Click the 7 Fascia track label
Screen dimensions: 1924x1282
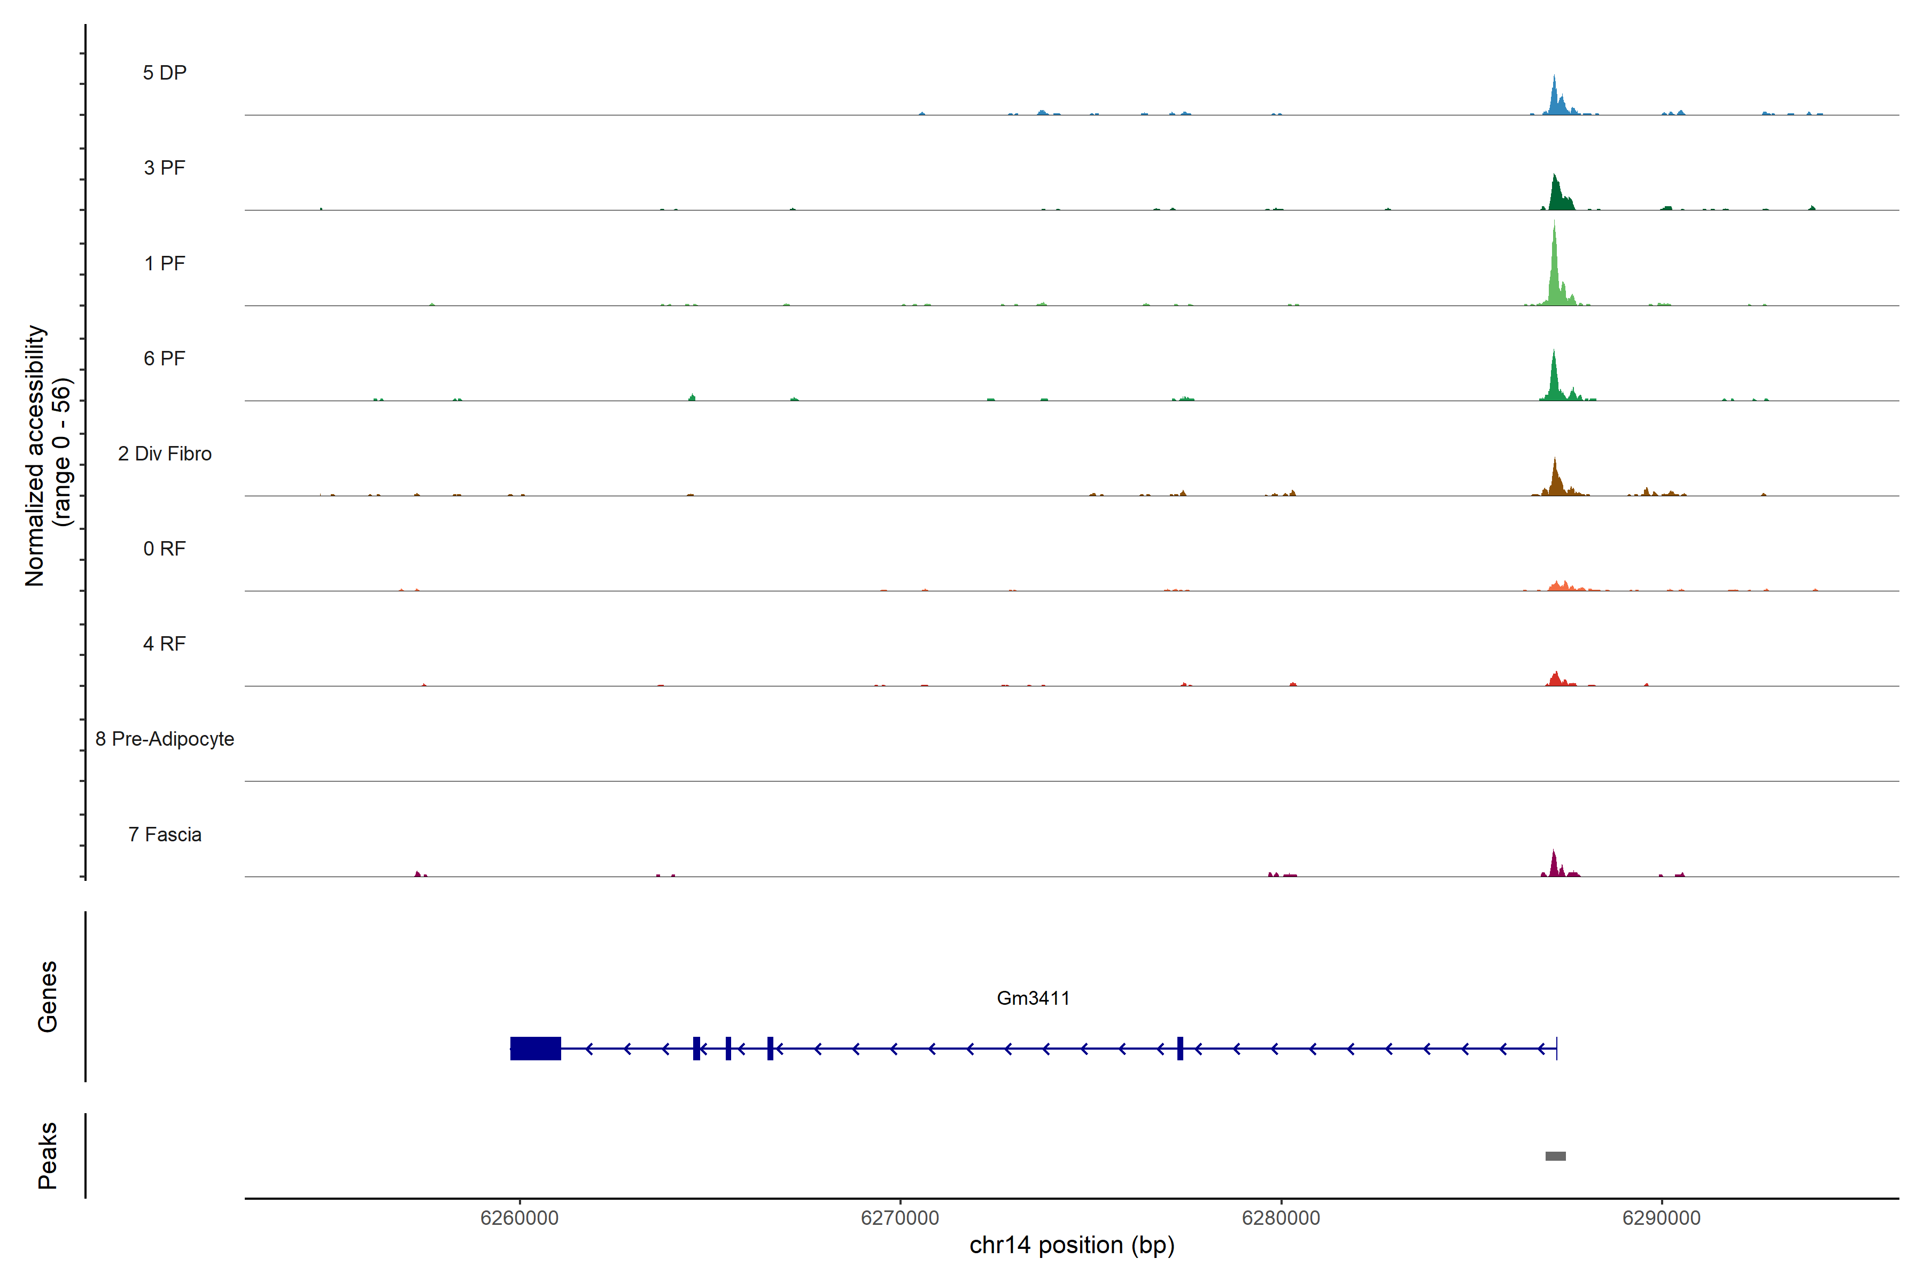point(165,834)
